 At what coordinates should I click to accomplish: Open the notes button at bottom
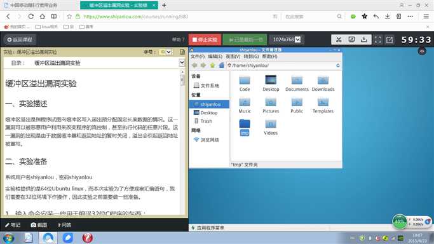[13, 225]
